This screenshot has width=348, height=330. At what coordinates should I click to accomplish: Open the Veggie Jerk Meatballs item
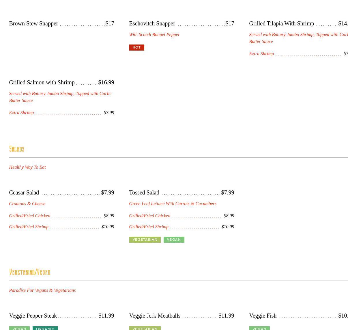click(155, 316)
